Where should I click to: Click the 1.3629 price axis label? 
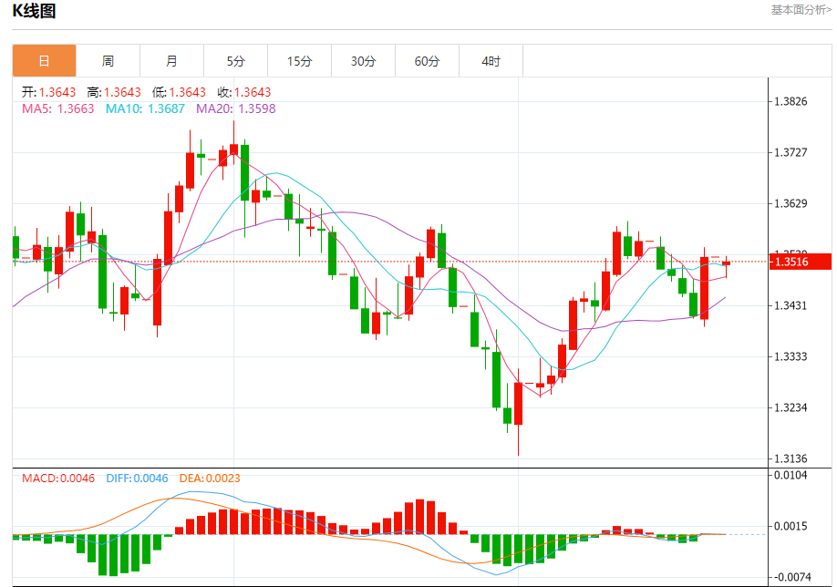[790, 203]
